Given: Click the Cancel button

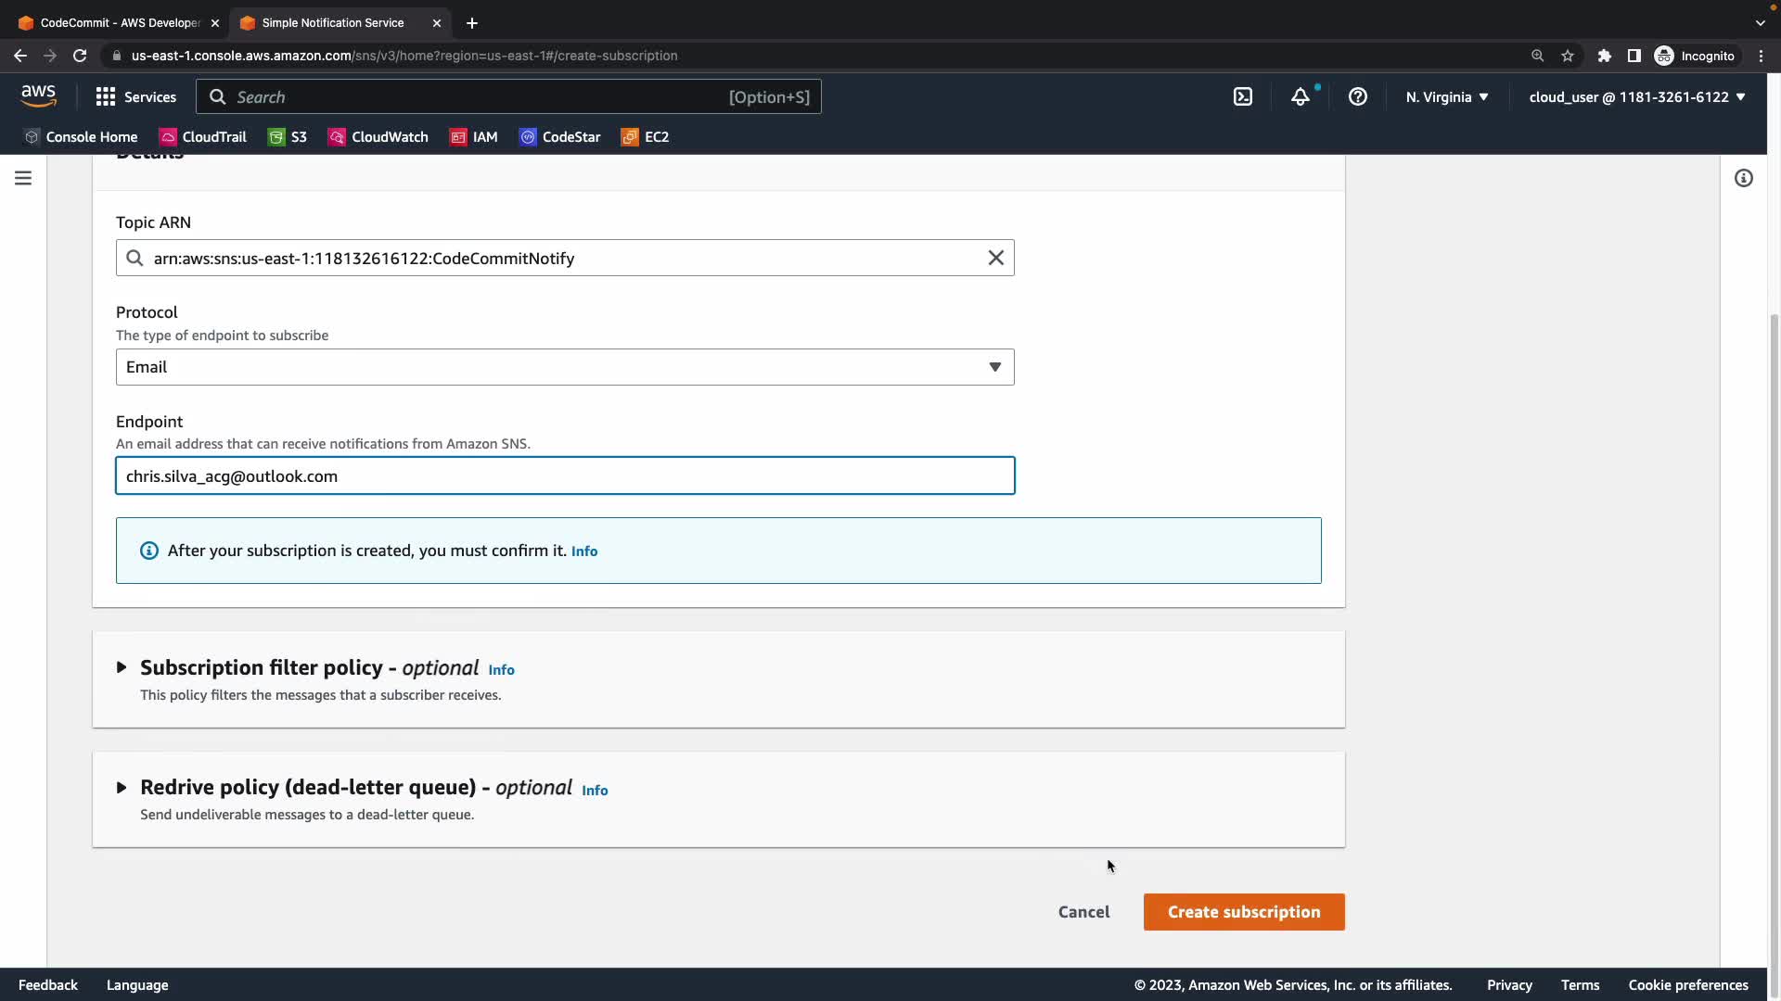Looking at the screenshot, I should pyautogui.click(x=1083, y=912).
